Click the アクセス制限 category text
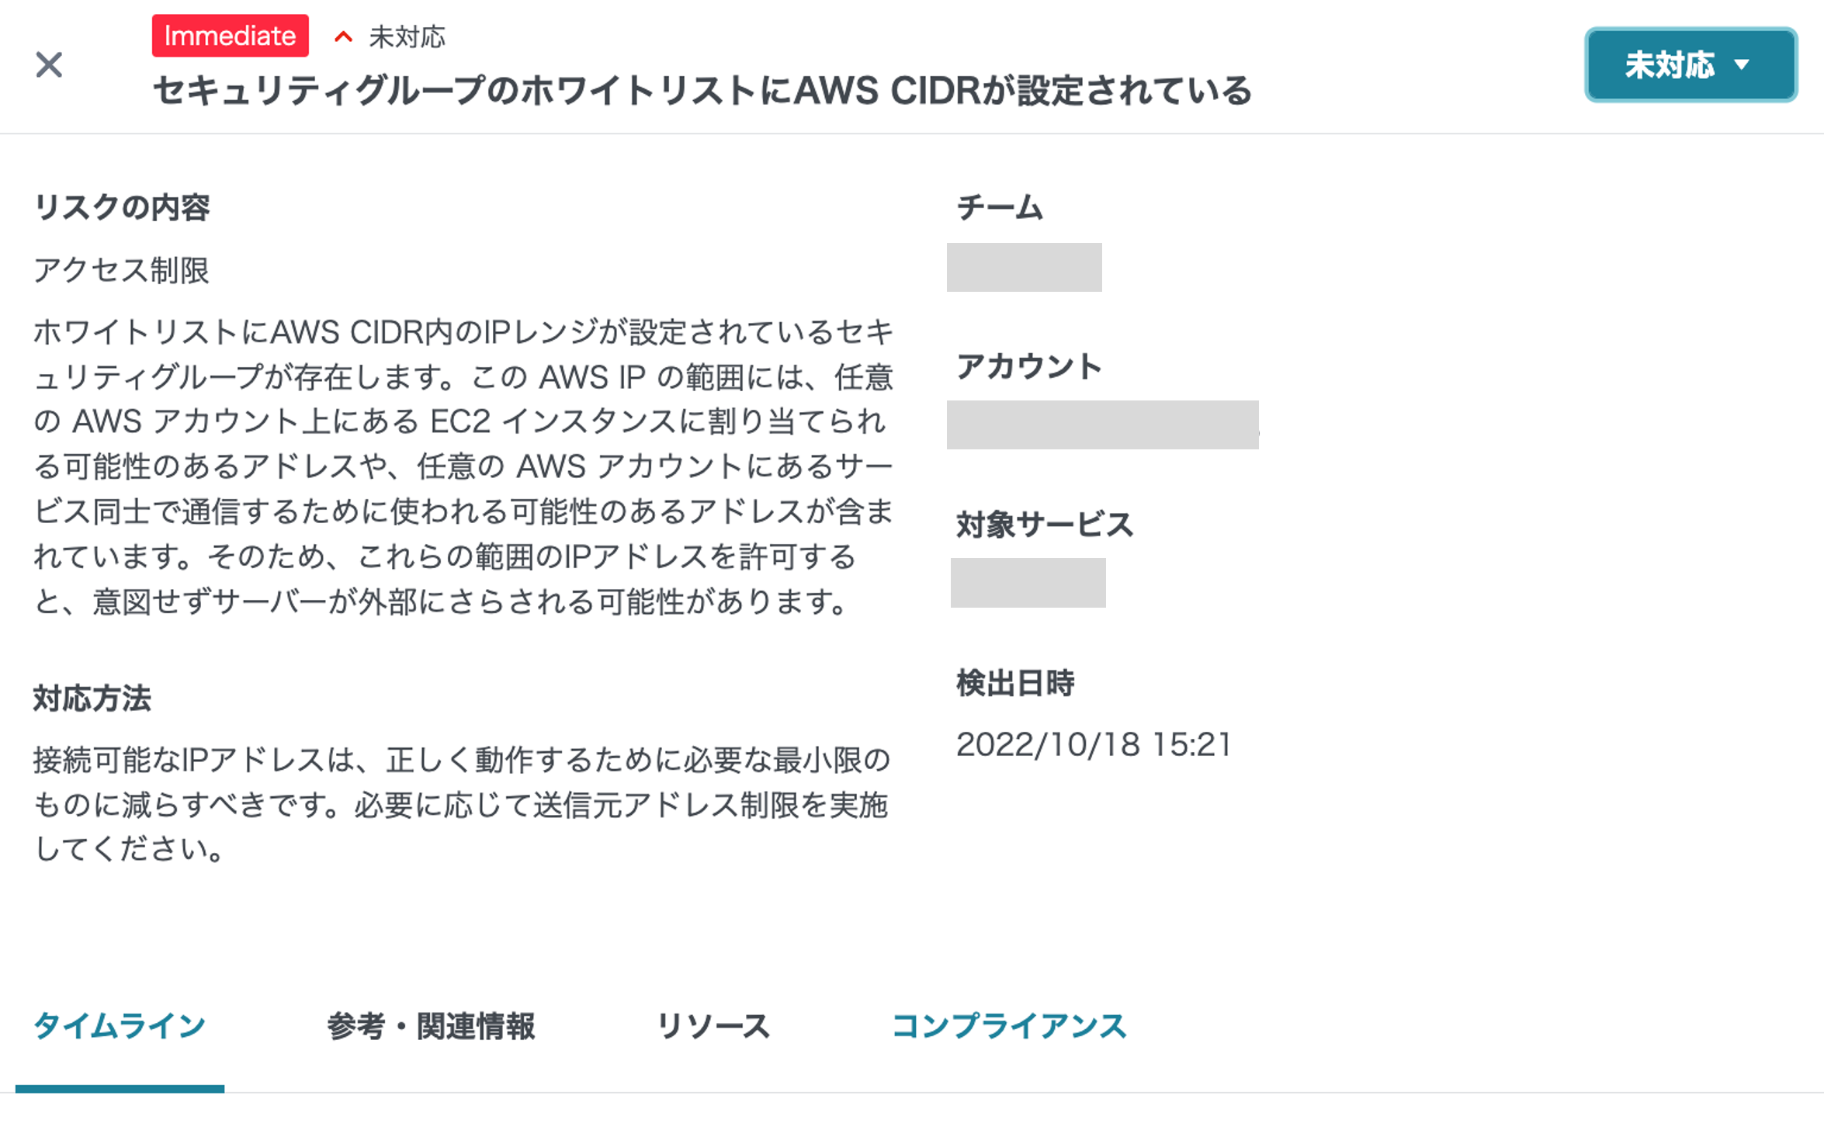Image resolution: width=1824 pixels, height=1130 pixels. pos(122,270)
